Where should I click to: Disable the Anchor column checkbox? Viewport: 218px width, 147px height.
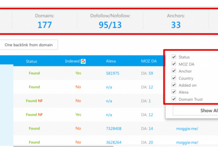[174, 71]
